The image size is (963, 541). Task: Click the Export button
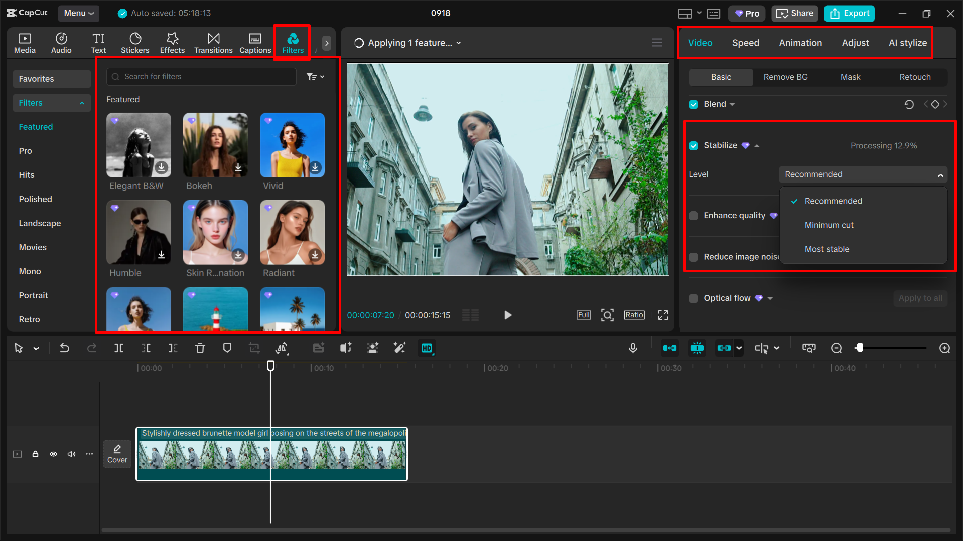coord(849,13)
